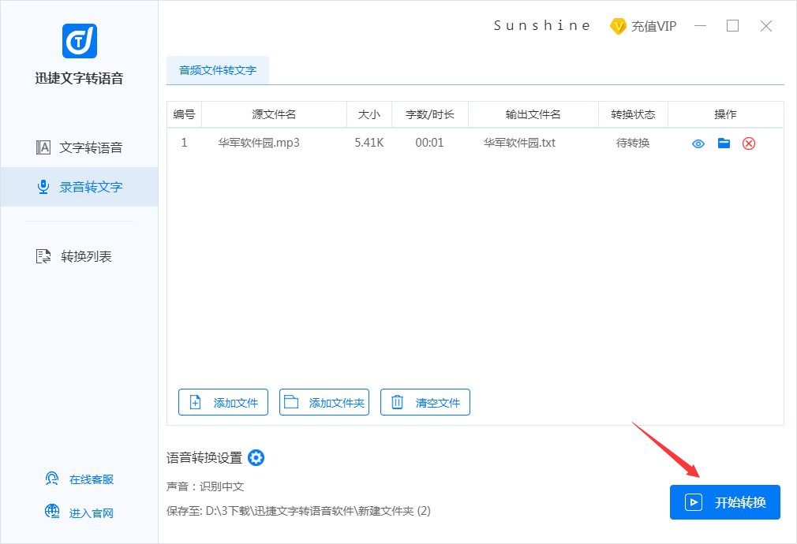Switch to the 音频文件转文字 tab
The width and height of the screenshot is (797, 544).
click(x=217, y=70)
